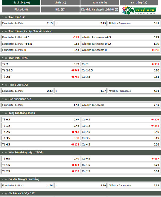Collapse the Châu Á Handicap section arrow
Image resolution: width=161 pixels, height=197 pixels.
point(3,31)
